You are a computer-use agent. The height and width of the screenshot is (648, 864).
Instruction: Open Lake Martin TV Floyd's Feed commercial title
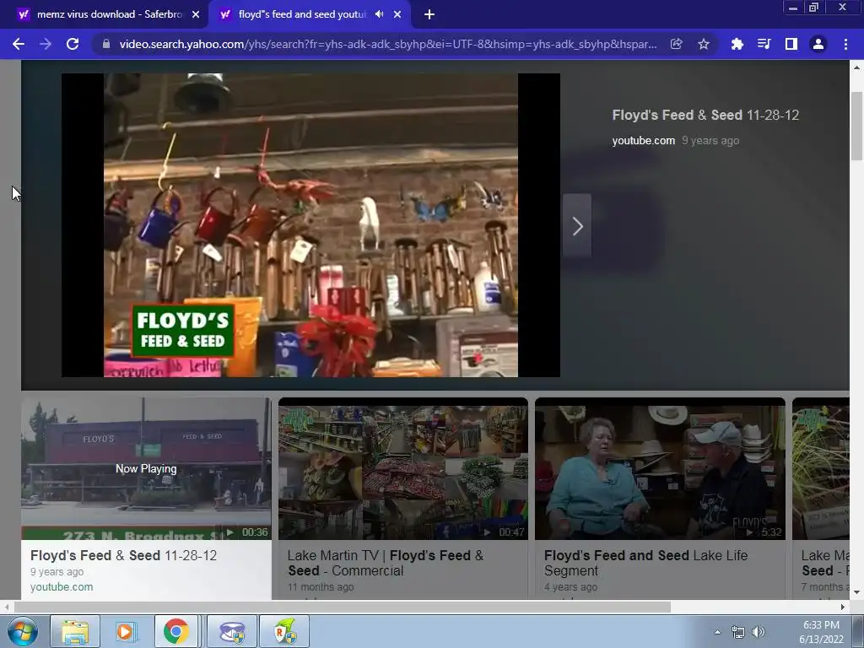coord(386,563)
